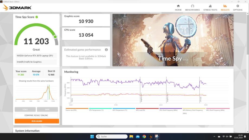Open the Windows Start menu
The image size is (249, 140).
[92, 136]
